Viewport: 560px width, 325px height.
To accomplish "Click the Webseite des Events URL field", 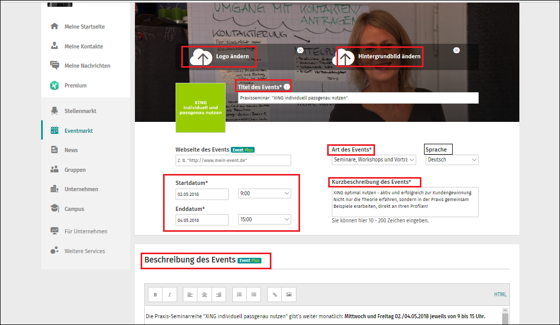I will (233, 160).
